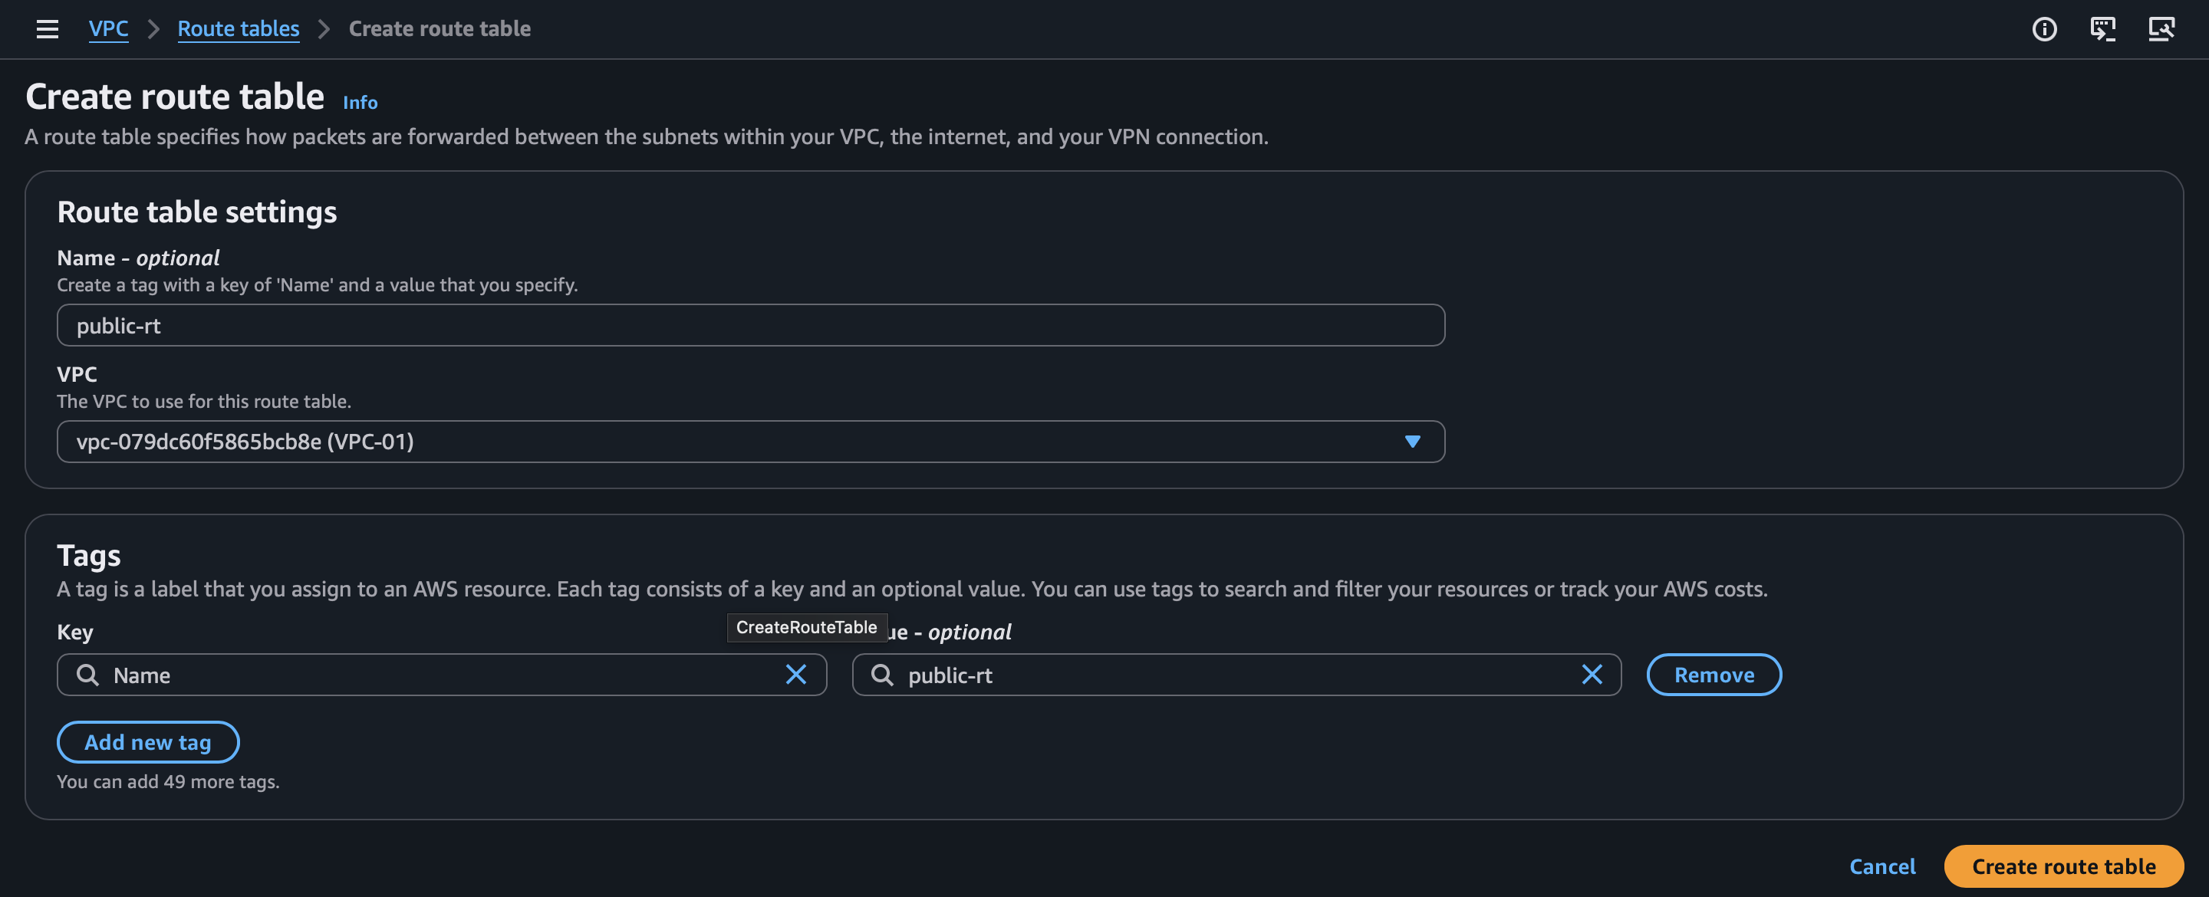Expand the VPC dropdown arrow
Screen dimensions: 2209x897
coord(1412,442)
